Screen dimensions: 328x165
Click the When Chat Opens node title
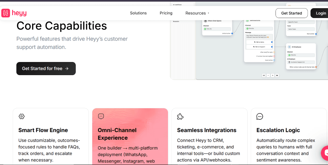[215, 21]
